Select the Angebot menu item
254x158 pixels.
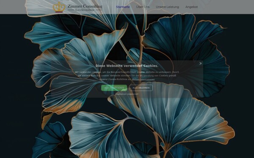(x=191, y=7)
